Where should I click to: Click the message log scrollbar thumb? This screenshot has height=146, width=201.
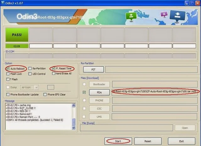click(73, 122)
